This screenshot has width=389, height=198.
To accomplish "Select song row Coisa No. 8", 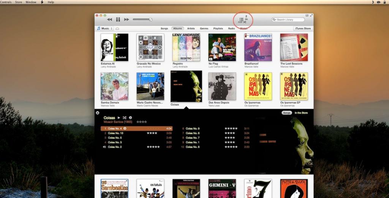I will pos(215,147).
